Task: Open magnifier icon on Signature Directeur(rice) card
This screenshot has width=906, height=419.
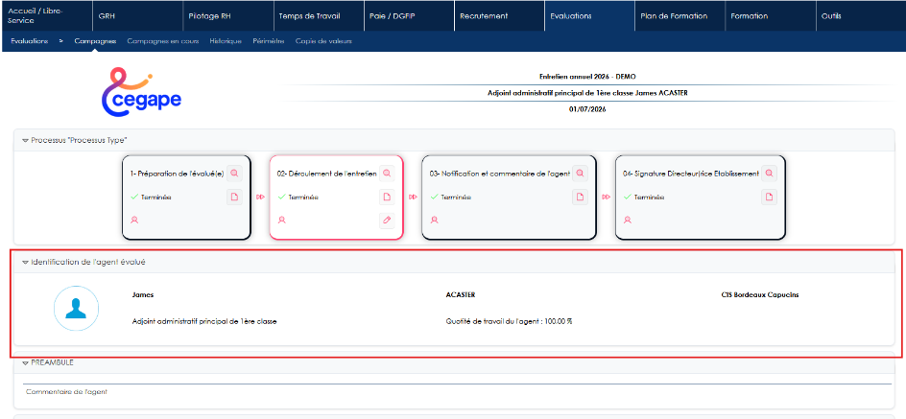Action: pos(769,173)
